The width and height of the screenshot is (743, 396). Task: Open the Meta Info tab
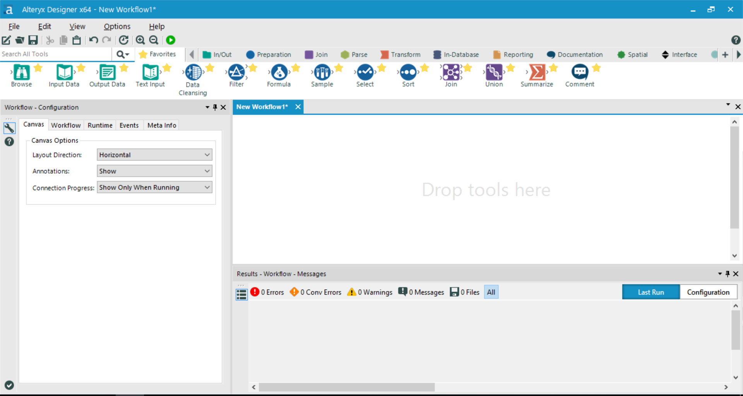[162, 125]
